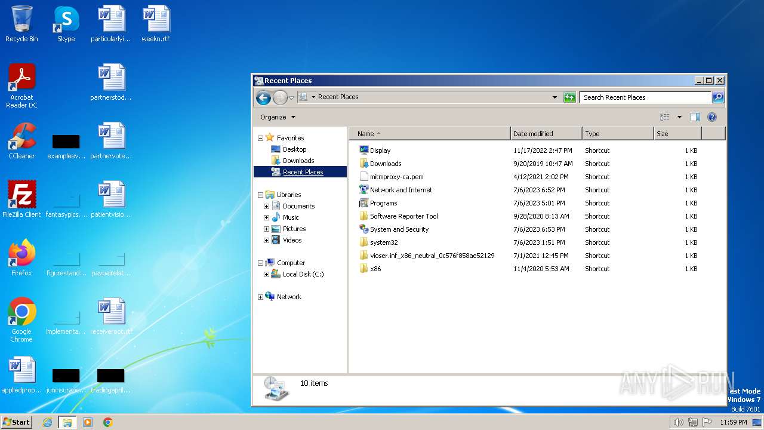The width and height of the screenshot is (764, 430).
Task: Switch to the File Explorer taskbar button
Action: tap(67, 422)
